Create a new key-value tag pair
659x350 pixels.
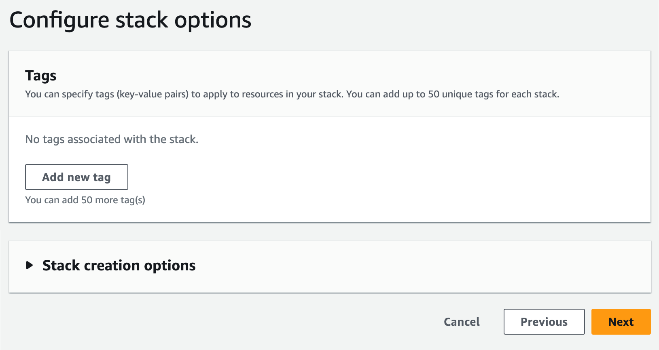click(x=76, y=177)
